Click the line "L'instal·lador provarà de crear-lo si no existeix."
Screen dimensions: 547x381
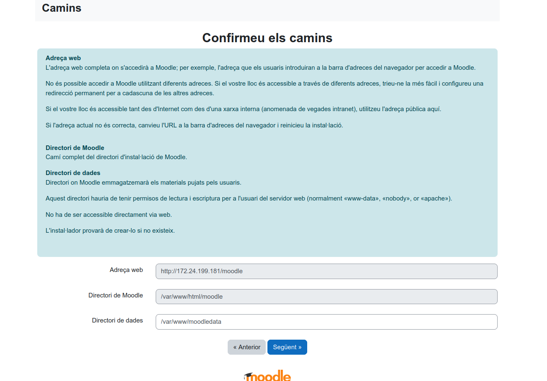[x=110, y=231]
